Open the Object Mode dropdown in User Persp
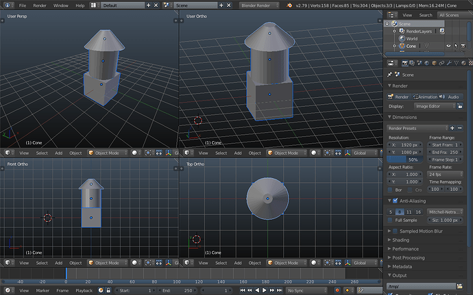The height and width of the screenshot is (295, 473). pyautogui.click(x=108, y=153)
